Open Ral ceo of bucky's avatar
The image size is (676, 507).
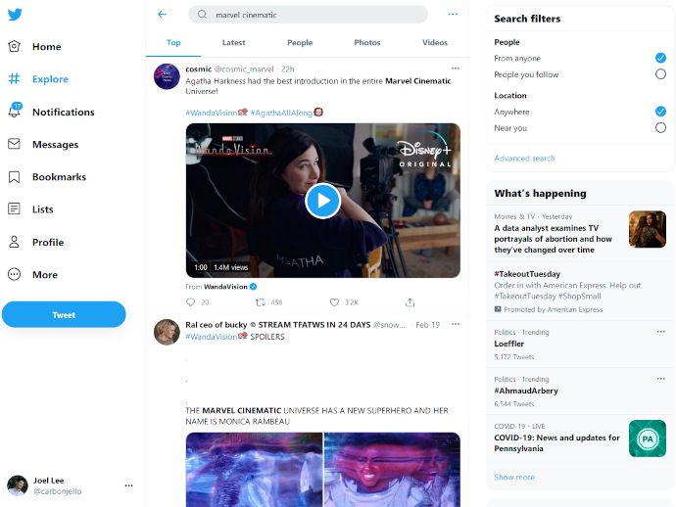pyautogui.click(x=167, y=332)
